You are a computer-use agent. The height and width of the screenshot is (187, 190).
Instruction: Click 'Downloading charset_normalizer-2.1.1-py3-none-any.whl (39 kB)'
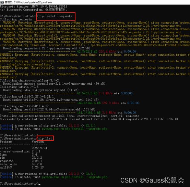(x=54, y=84)
